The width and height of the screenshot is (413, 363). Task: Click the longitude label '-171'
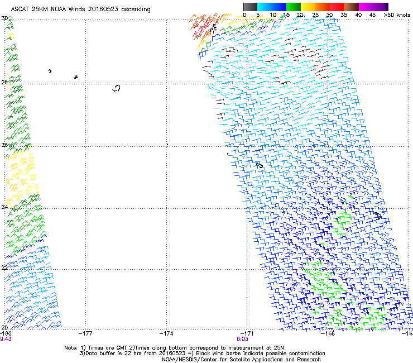point(247,333)
